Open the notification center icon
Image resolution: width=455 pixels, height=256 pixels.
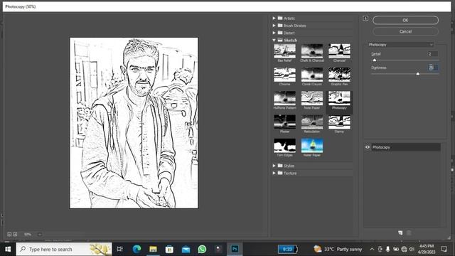444,249
